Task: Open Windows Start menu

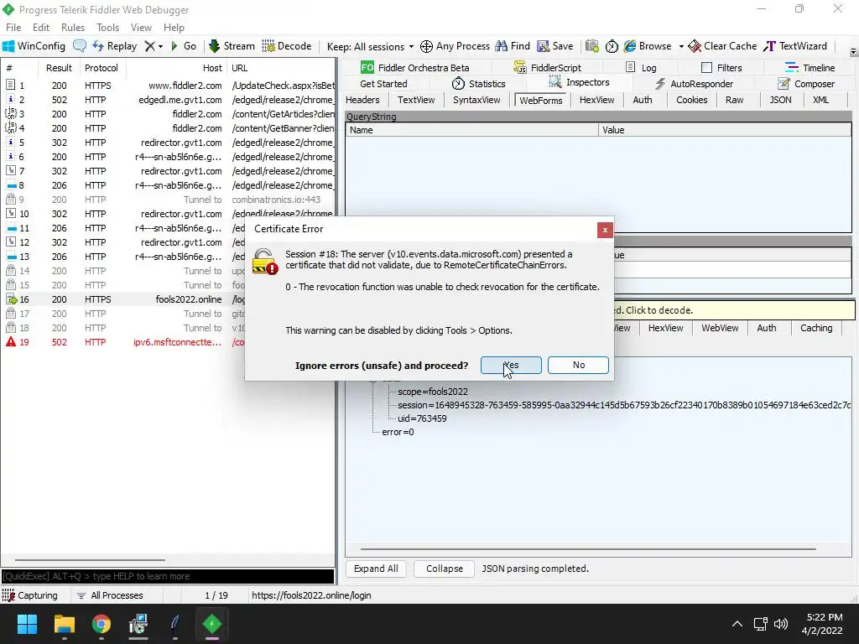Action: tap(27, 624)
